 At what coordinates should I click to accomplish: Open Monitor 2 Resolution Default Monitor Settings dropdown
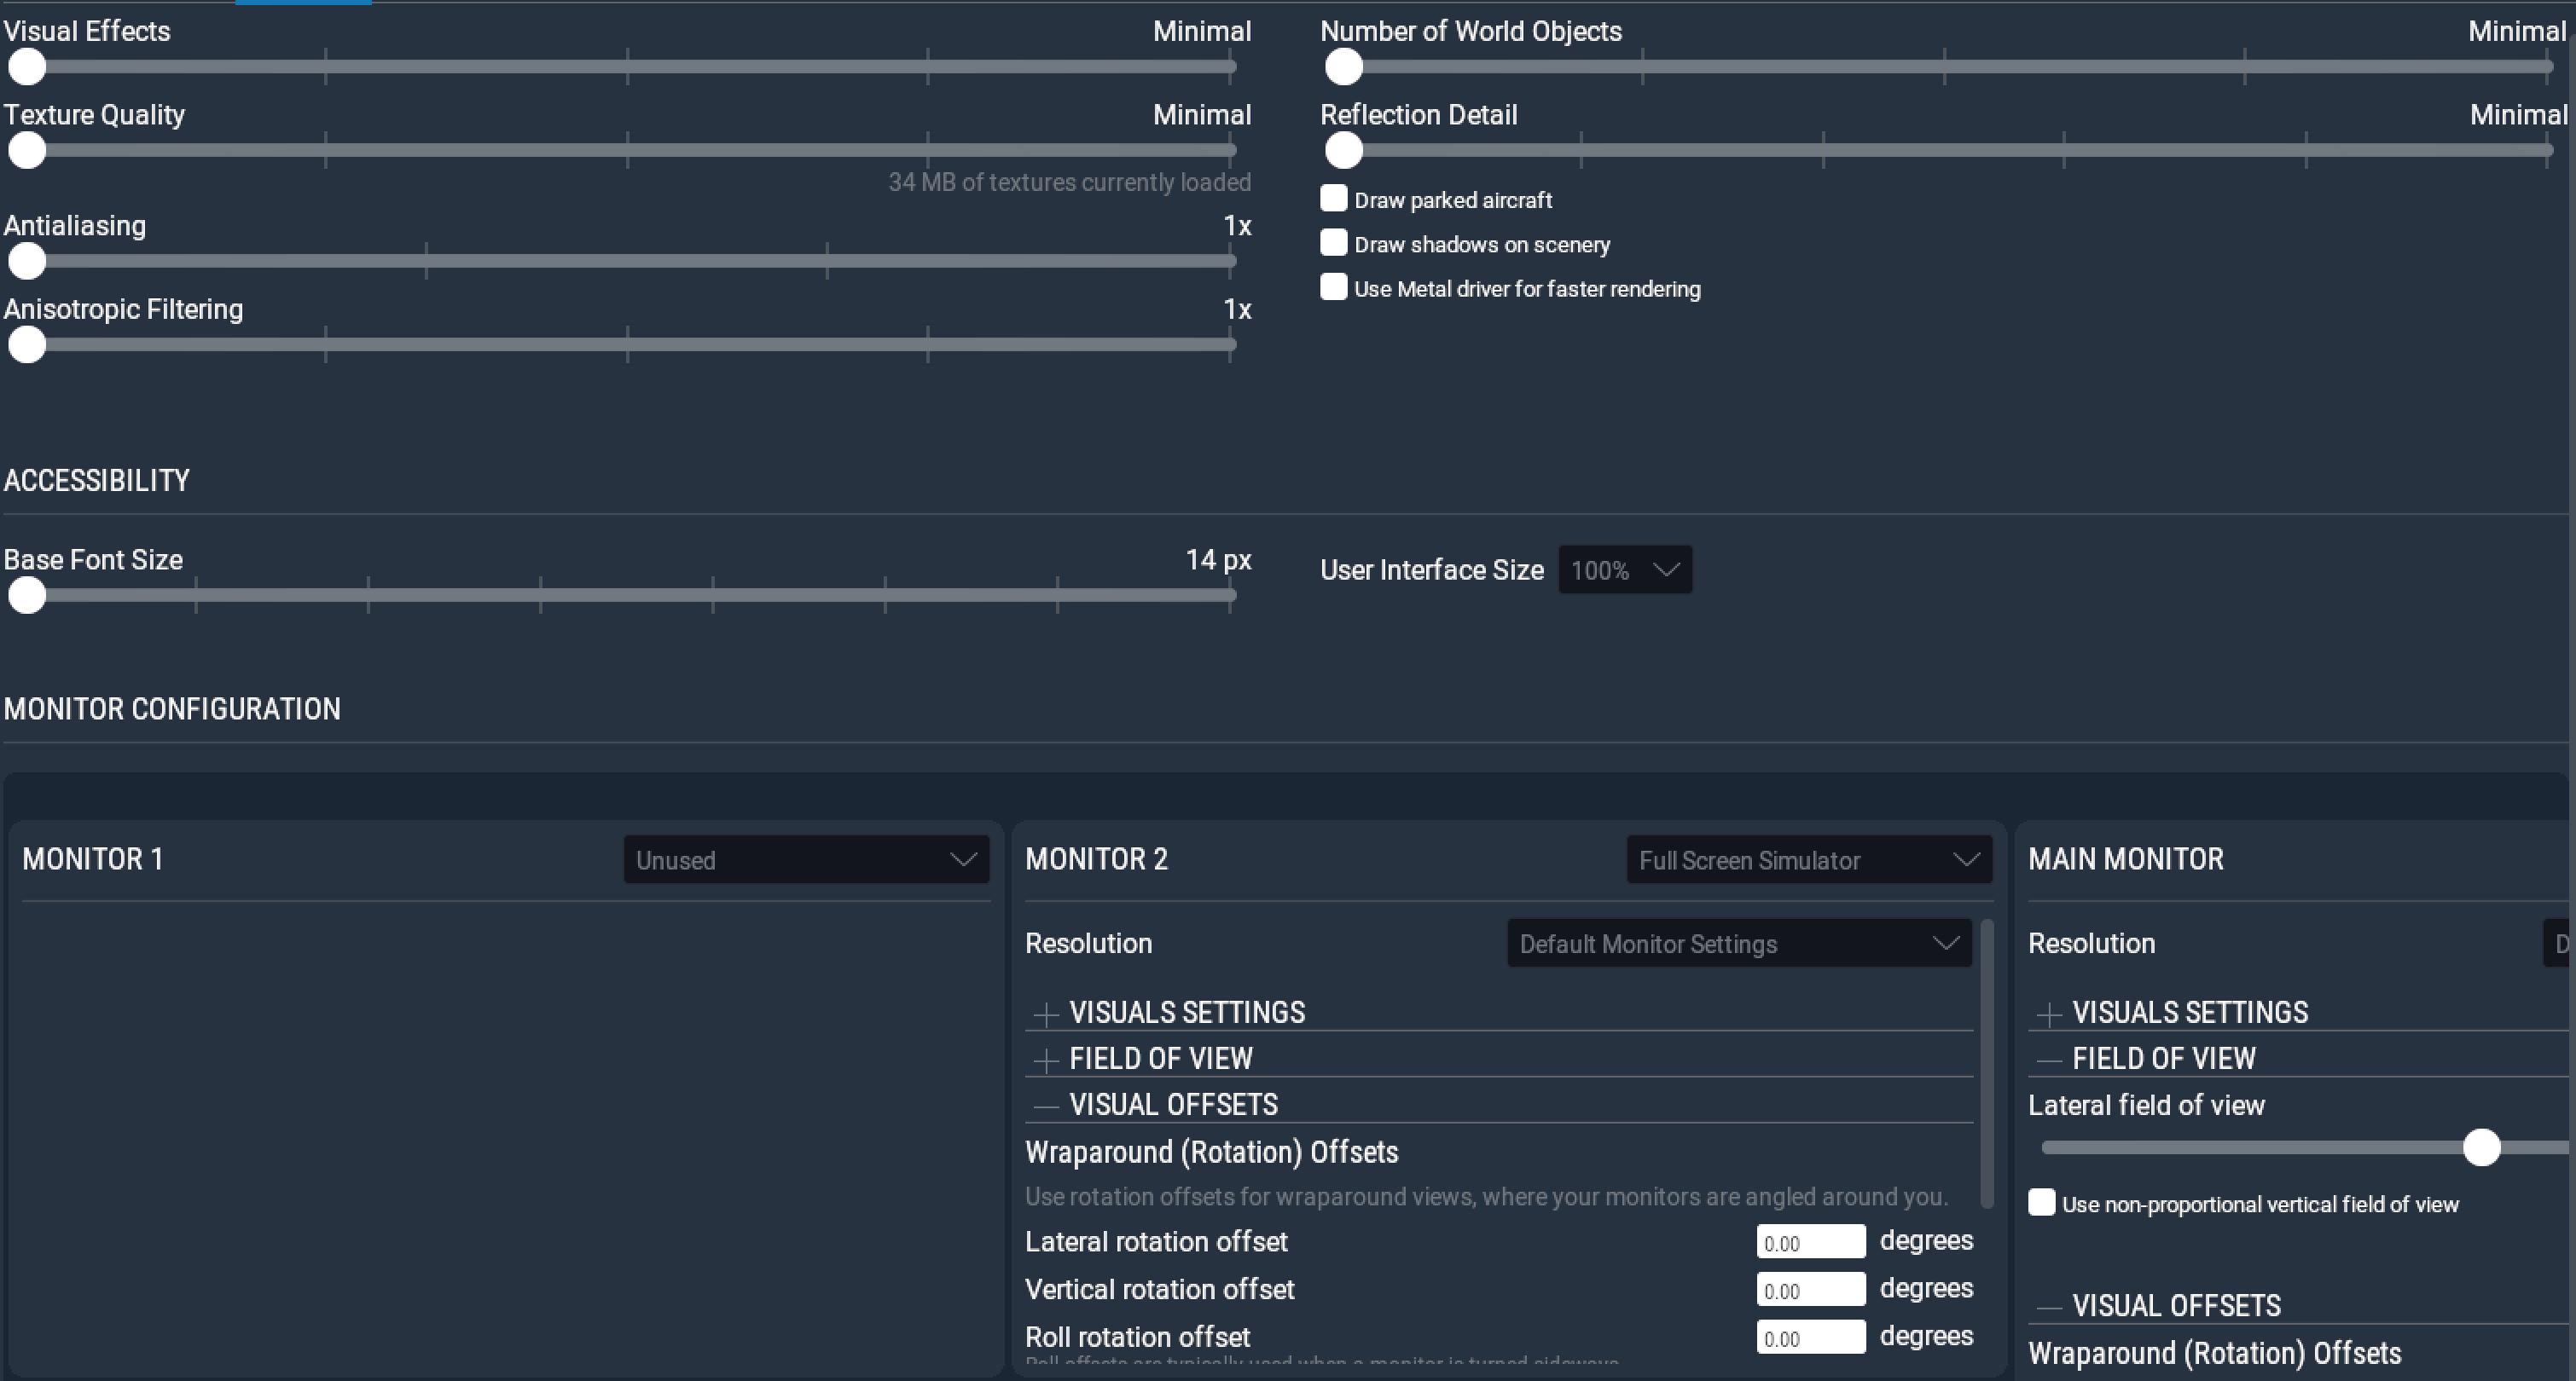point(1738,944)
